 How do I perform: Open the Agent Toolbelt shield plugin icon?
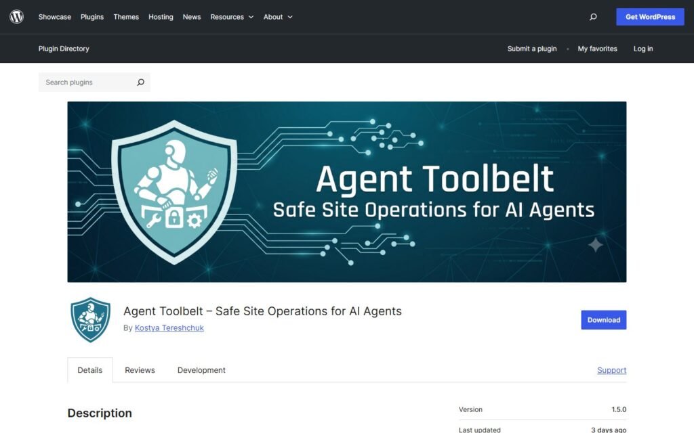click(x=90, y=320)
